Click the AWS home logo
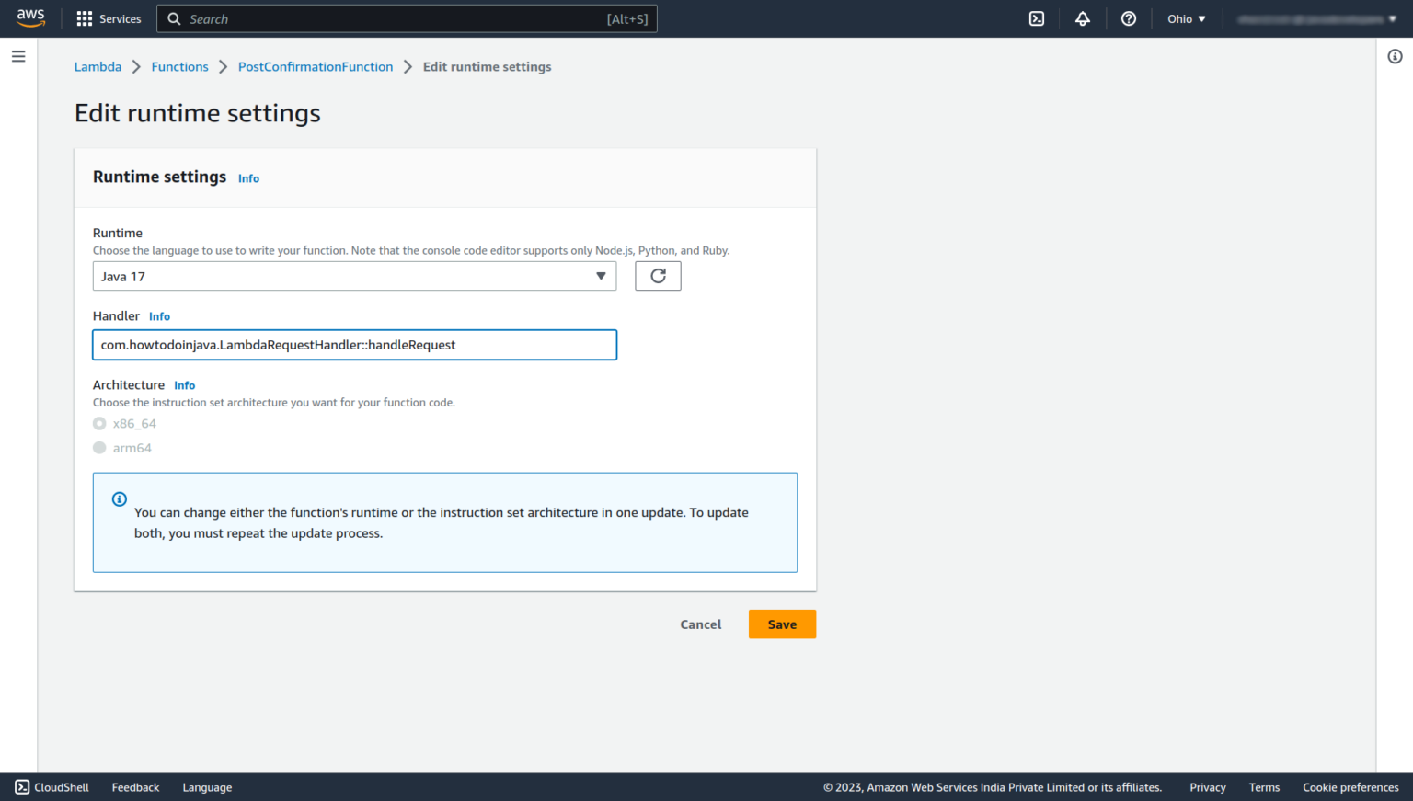 [x=30, y=18]
